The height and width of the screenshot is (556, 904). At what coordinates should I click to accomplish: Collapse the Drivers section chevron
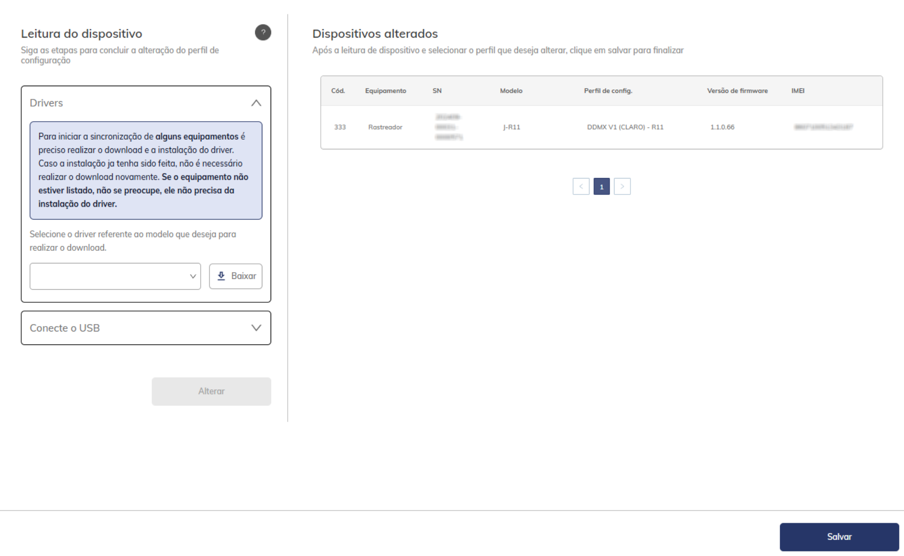[256, 103]
